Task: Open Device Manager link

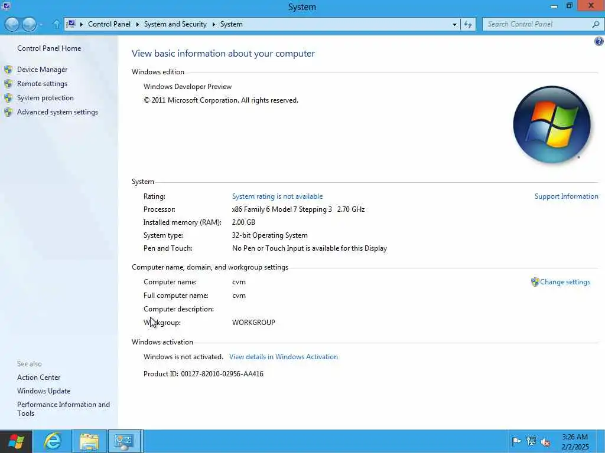Action: click(x=42, y=70)
